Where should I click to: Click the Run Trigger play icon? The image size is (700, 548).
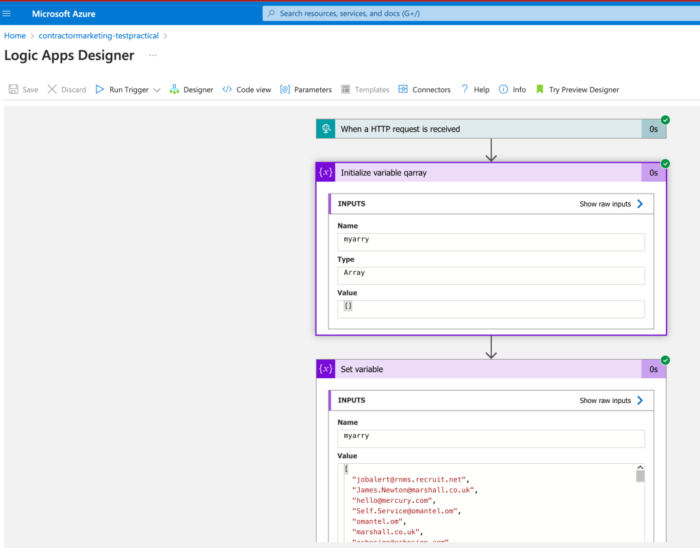99,89
